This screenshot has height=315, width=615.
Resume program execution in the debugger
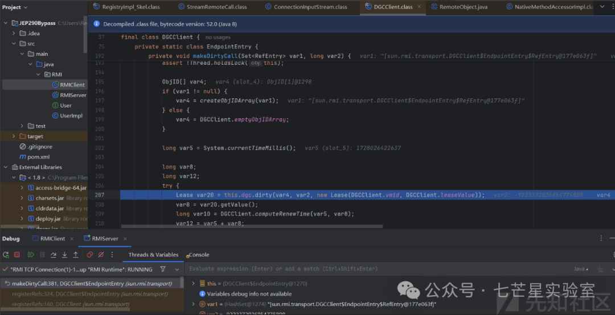(31, 255)
